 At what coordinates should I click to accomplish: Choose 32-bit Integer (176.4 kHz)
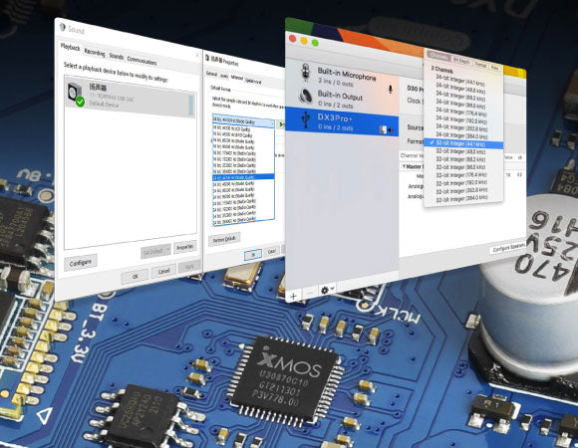pos(460,175)
